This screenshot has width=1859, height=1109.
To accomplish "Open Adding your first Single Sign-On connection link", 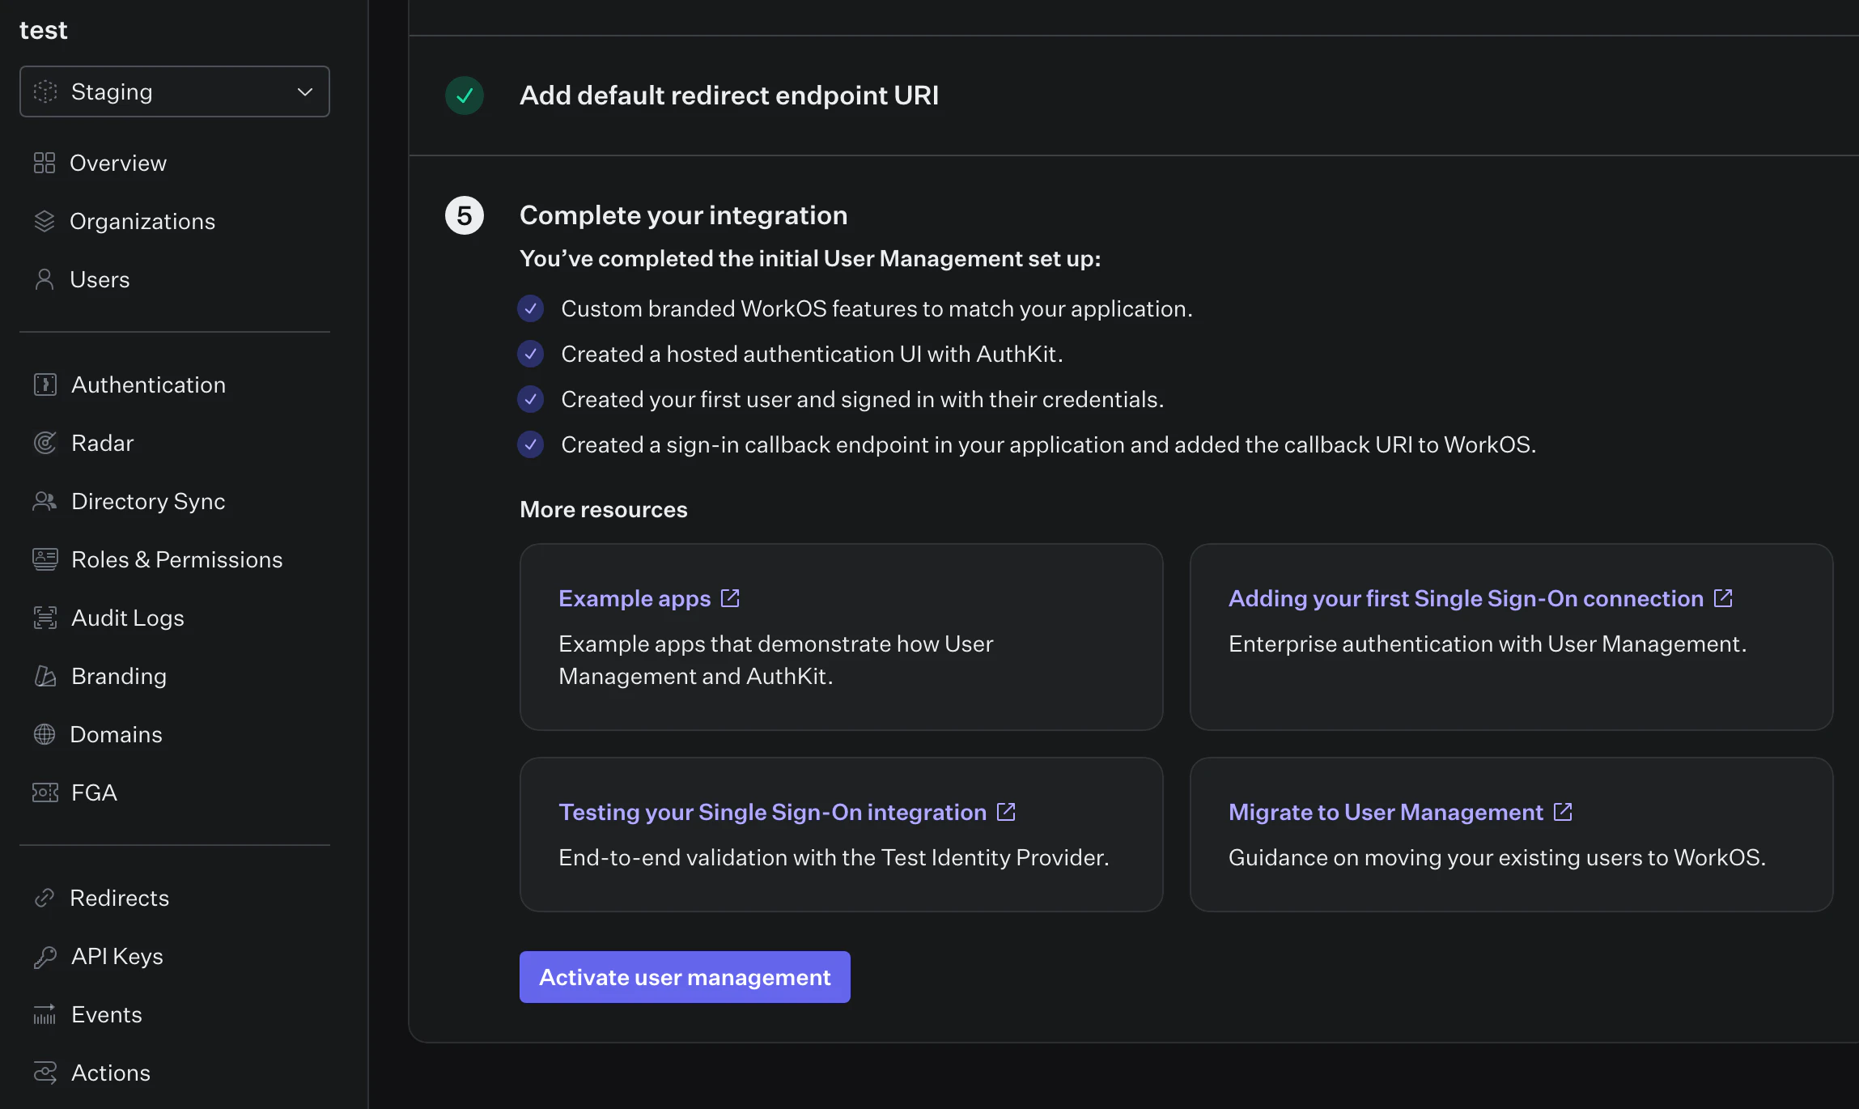I will coord(1466,598).
